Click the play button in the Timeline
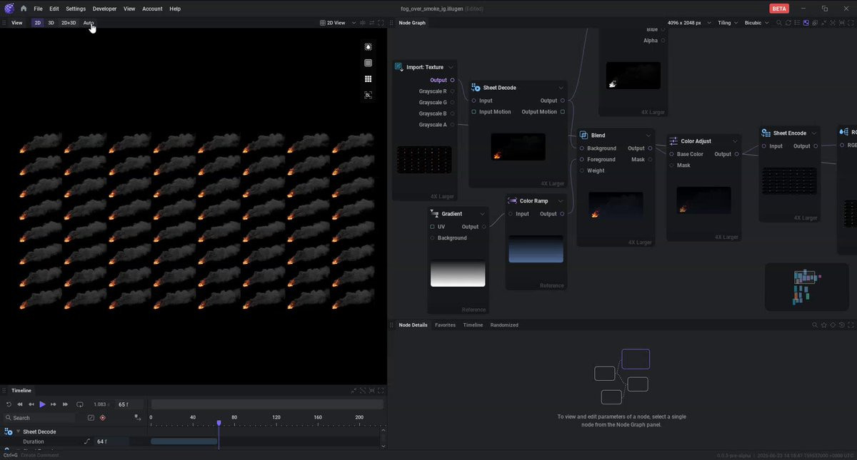The height and width of the screenshot is (460, 857). [x=42, y=404]
